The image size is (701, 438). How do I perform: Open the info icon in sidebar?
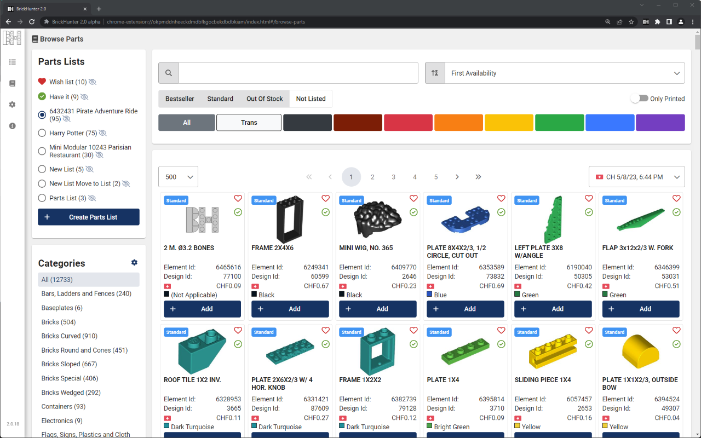[x=12, y=125]
